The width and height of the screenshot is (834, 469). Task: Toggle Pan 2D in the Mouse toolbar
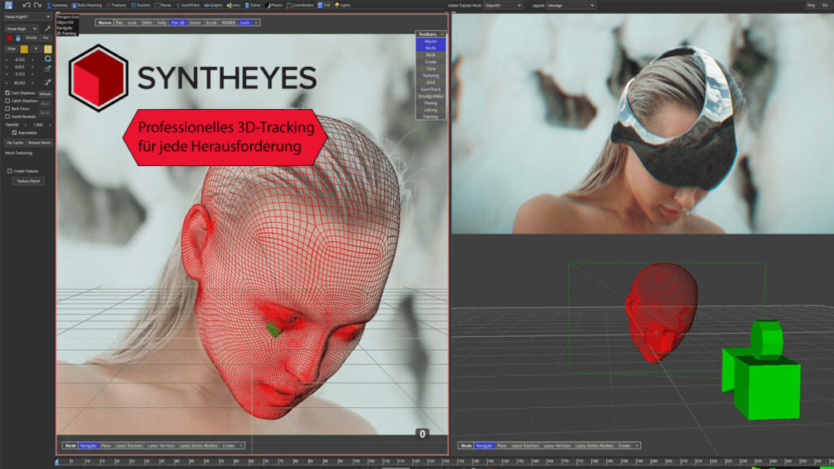[x=178, y=23]
